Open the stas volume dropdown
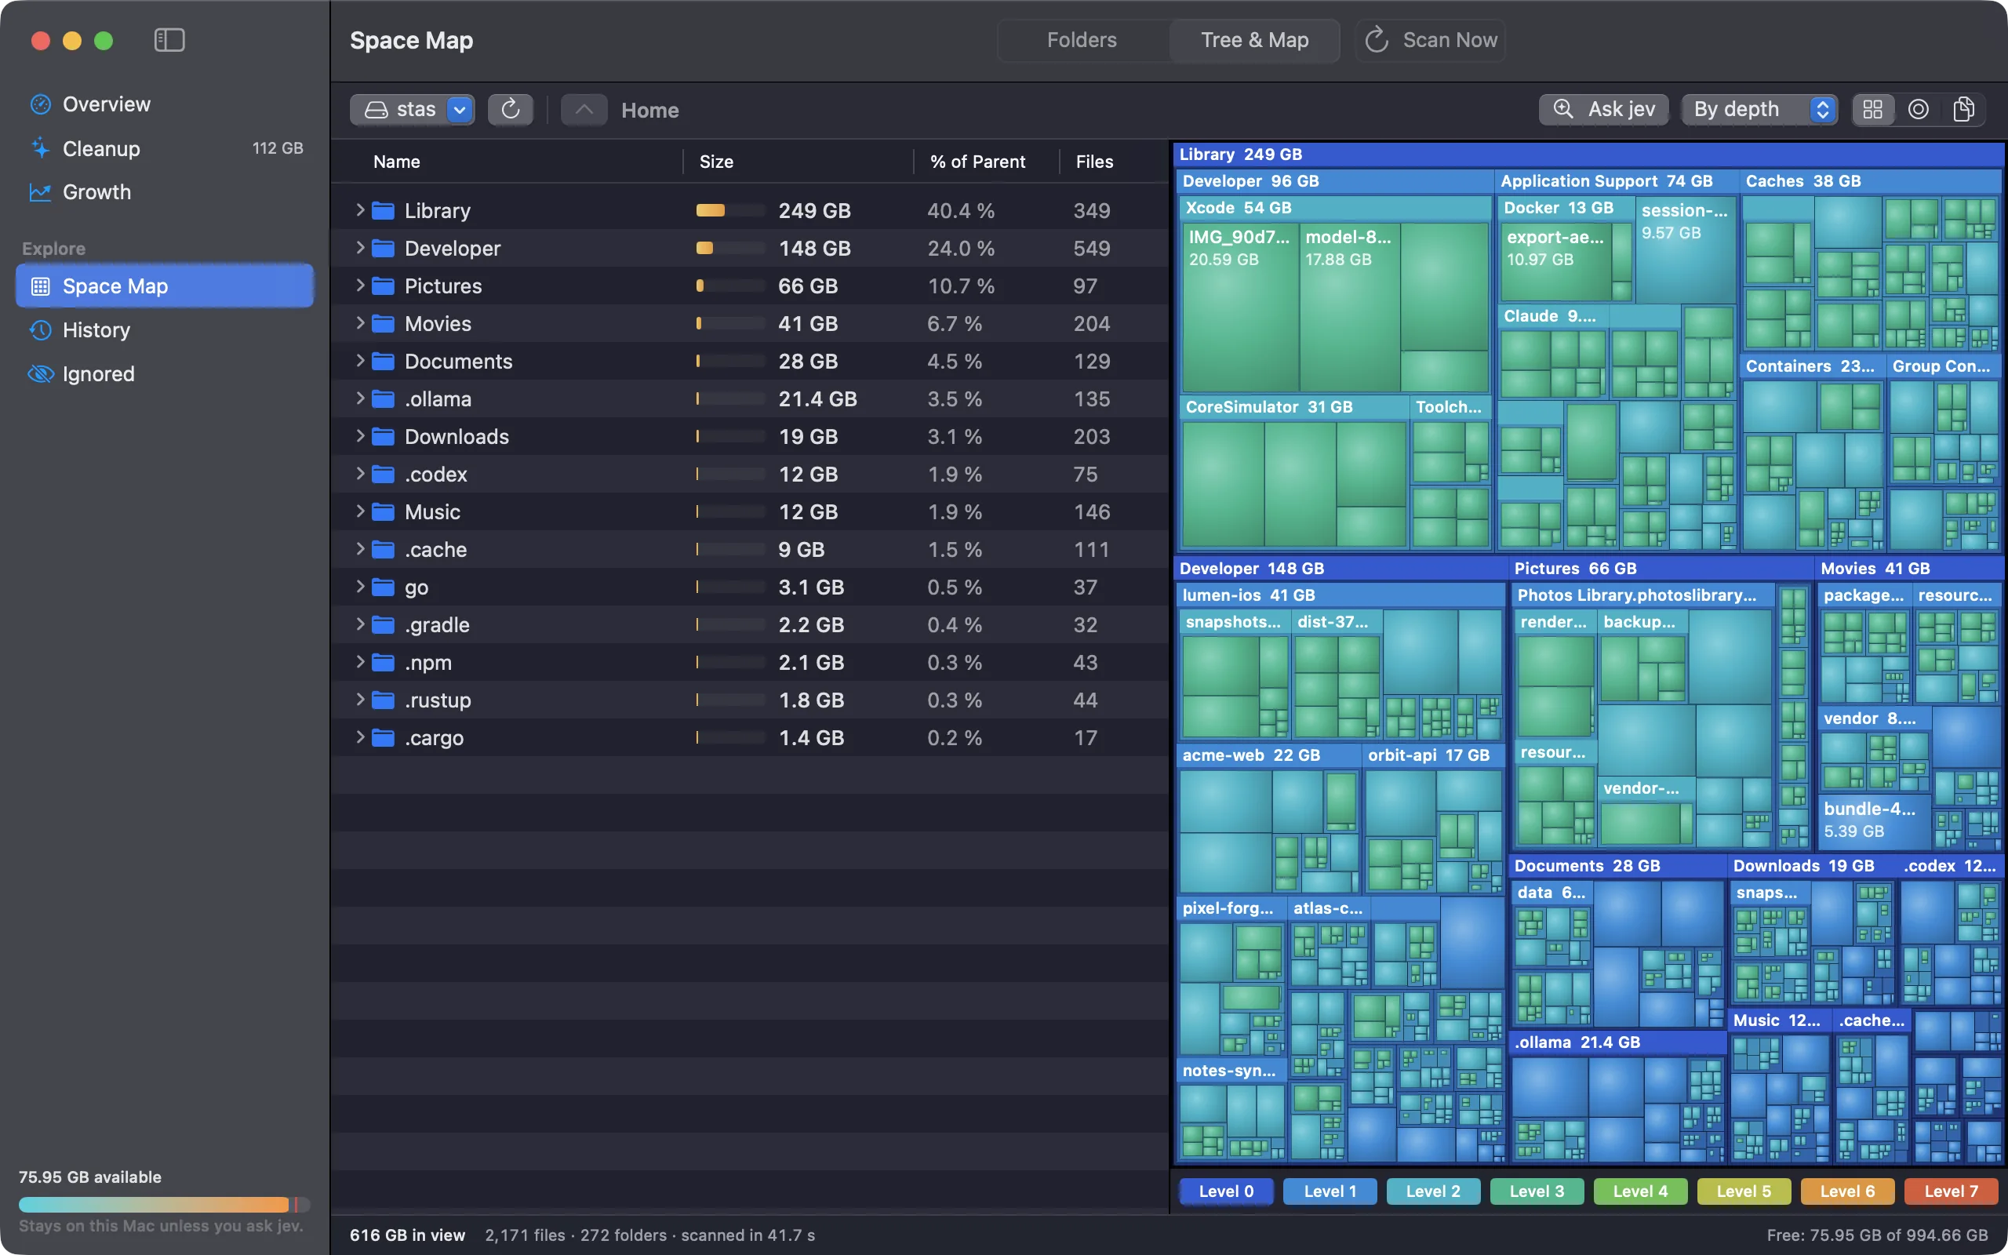The image size is (2008, 1255). click(x=413, y=110)
